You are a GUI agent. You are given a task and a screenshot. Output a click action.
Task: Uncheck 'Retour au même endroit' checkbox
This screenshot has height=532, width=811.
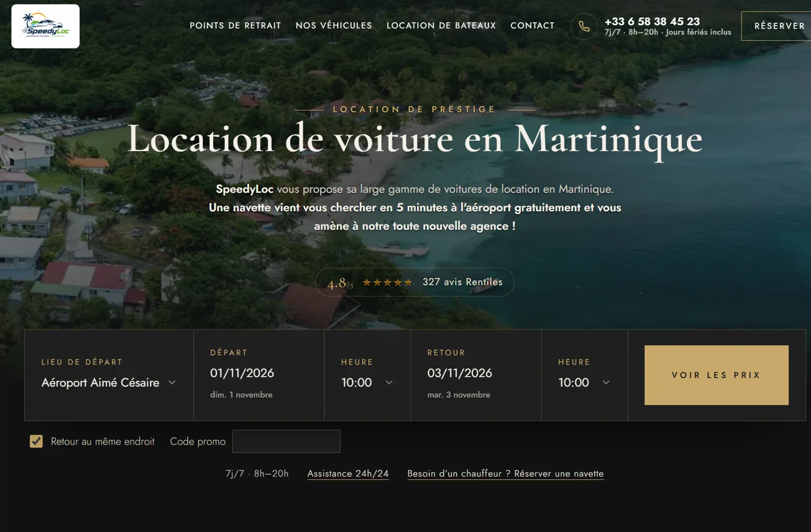[36, 441]
